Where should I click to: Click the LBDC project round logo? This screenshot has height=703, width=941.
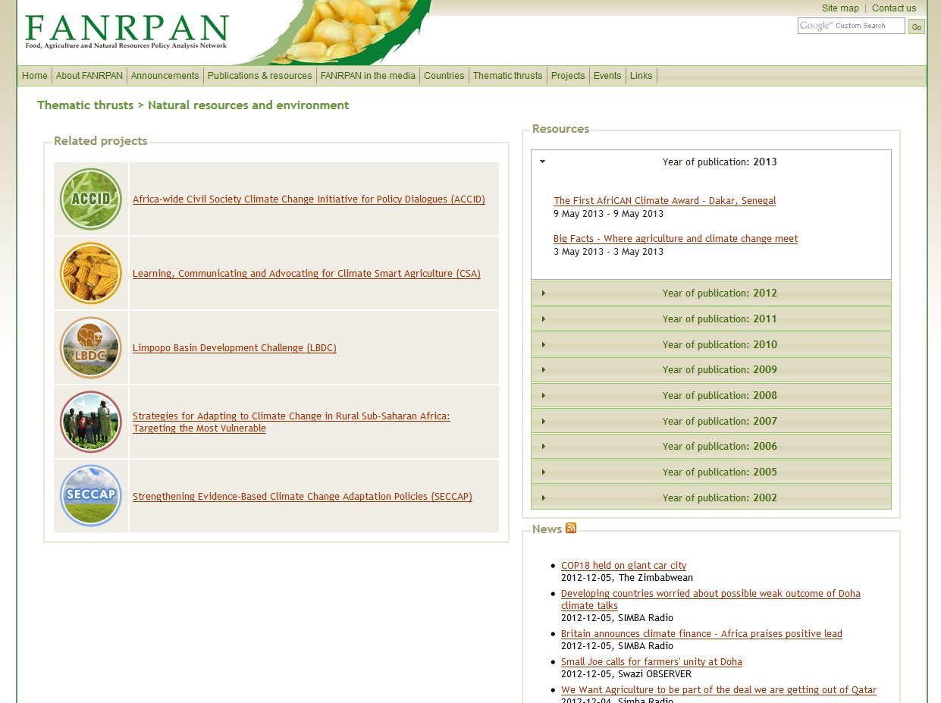point(91,348)
